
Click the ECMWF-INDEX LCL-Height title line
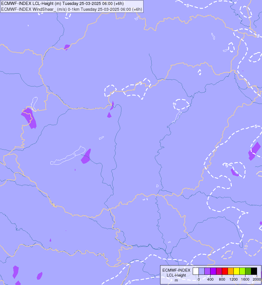click(x=62, y=3)
